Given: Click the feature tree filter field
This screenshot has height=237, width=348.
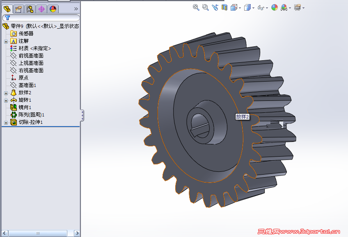Looking at the screenshot, I should [41, 18].
